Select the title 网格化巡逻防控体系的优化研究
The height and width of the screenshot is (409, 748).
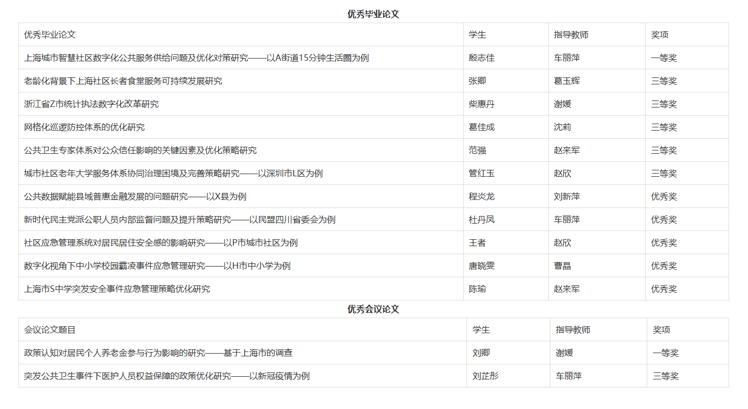(84, 127)
